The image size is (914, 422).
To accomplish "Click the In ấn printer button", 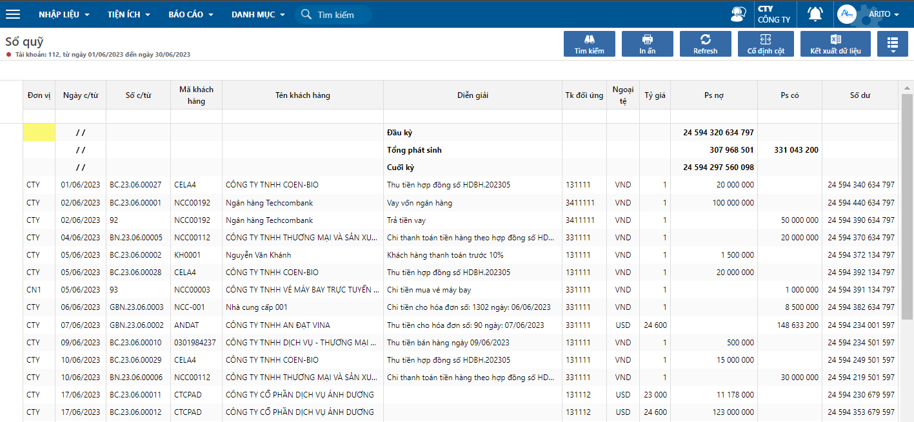I will click(x=648, y=44).
